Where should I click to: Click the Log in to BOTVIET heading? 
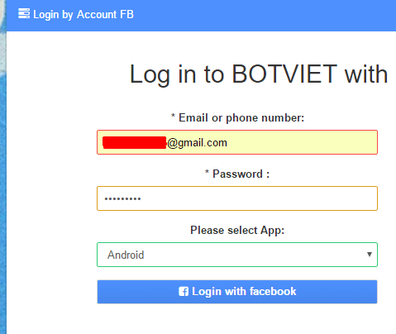point(259,74)
